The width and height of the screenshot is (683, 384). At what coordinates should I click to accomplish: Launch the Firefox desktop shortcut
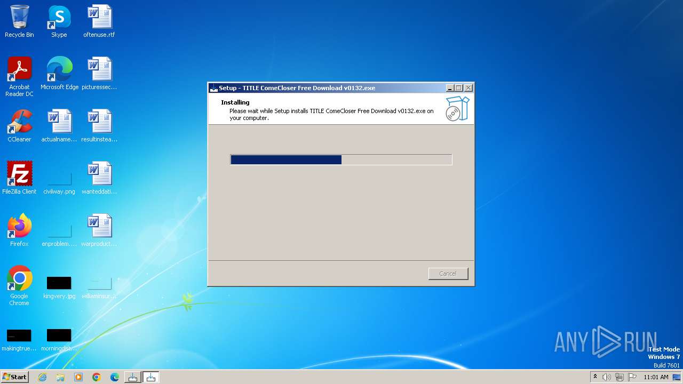click(x=19, y=230)
